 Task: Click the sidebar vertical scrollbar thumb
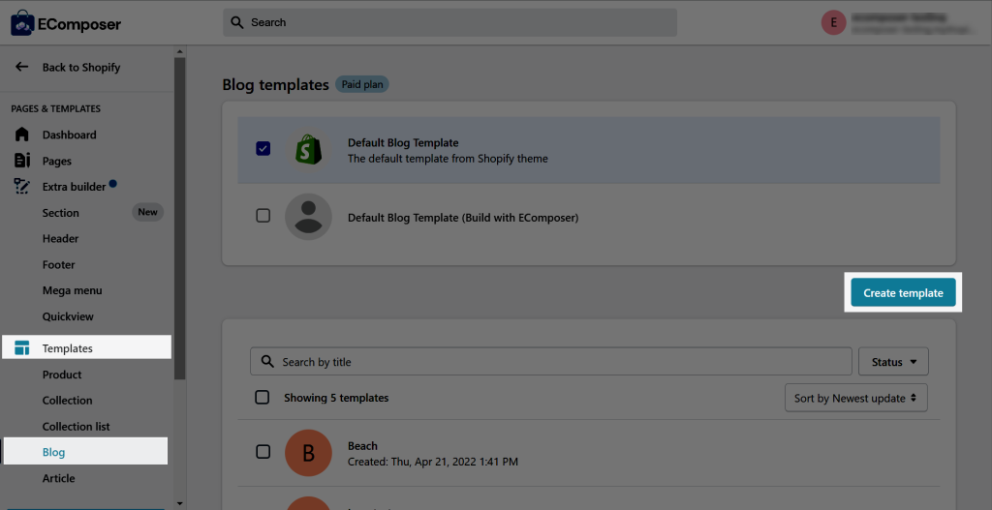point(179,219)
